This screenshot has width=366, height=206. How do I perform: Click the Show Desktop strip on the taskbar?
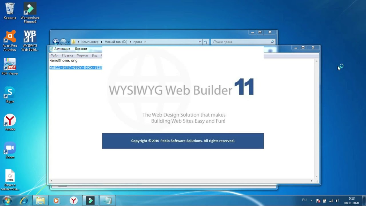[x=364, y=201]
